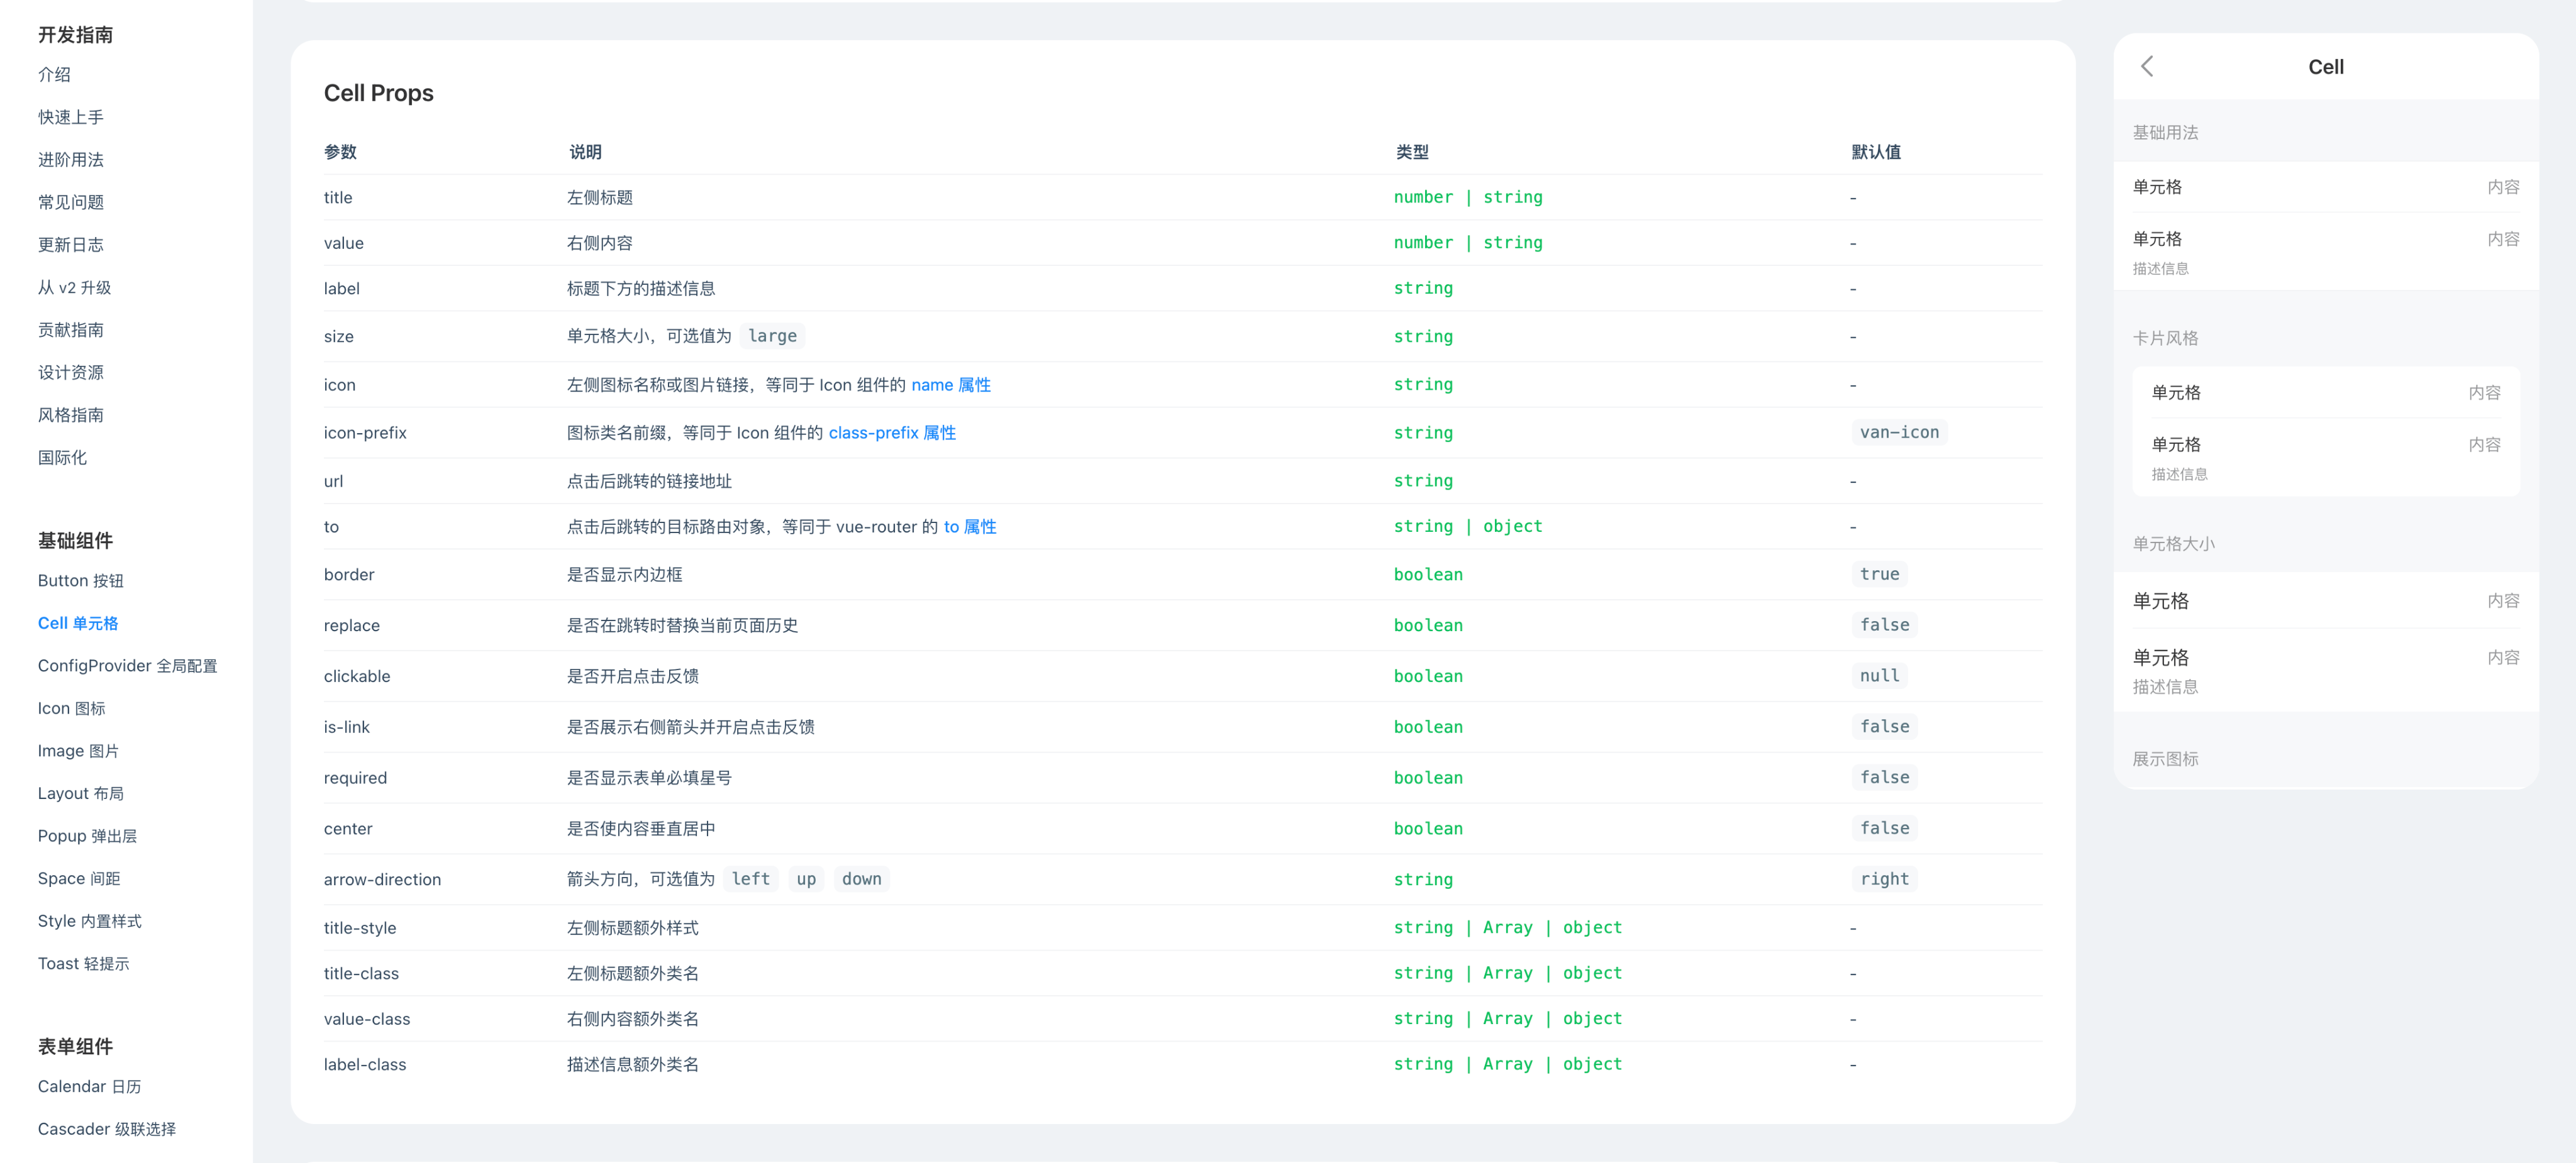Image resolution: width=2576 pixels, height=1163 pixels.
Task: Click first 单元格 in 卡片风格 card
Action: [x=2325, y=393]
